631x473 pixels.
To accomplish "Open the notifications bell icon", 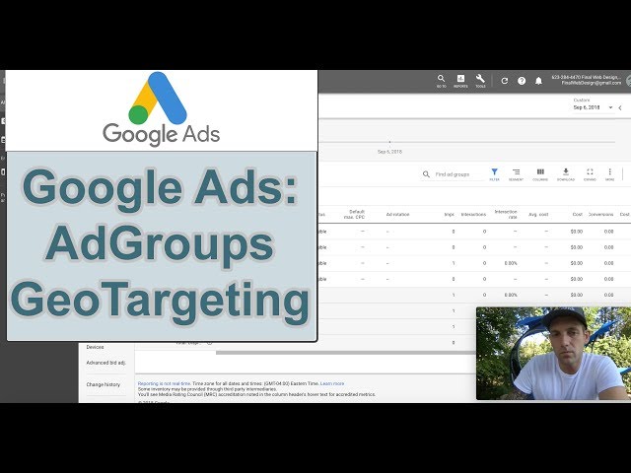I will [538, 81].
